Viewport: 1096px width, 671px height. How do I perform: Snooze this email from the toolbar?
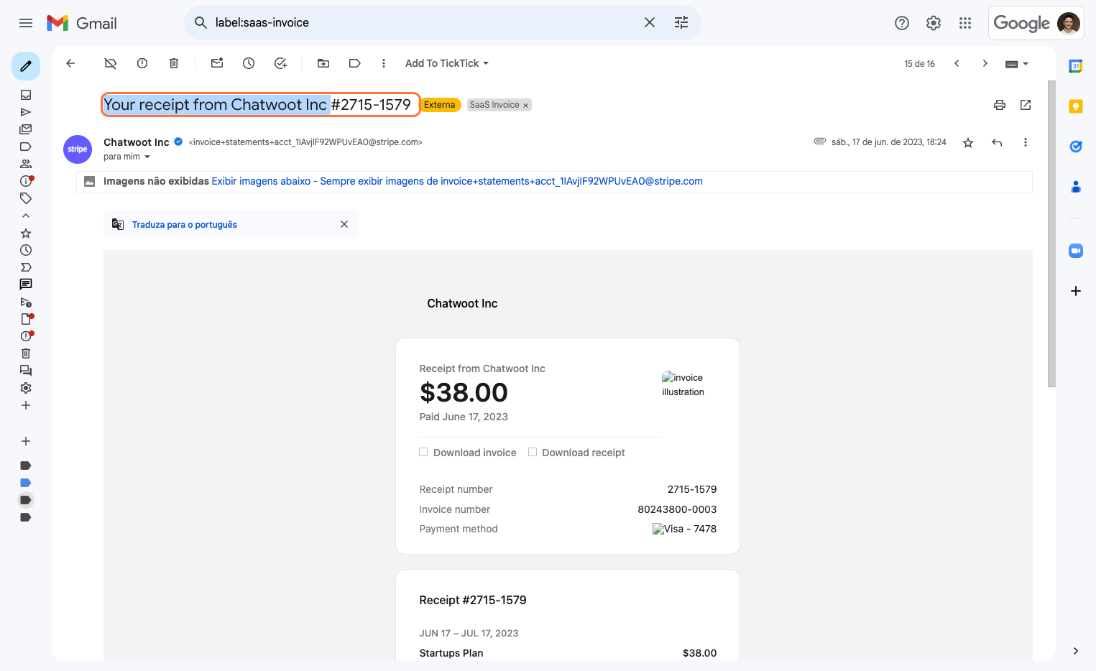pyautogui.click(x=249, y=63)
